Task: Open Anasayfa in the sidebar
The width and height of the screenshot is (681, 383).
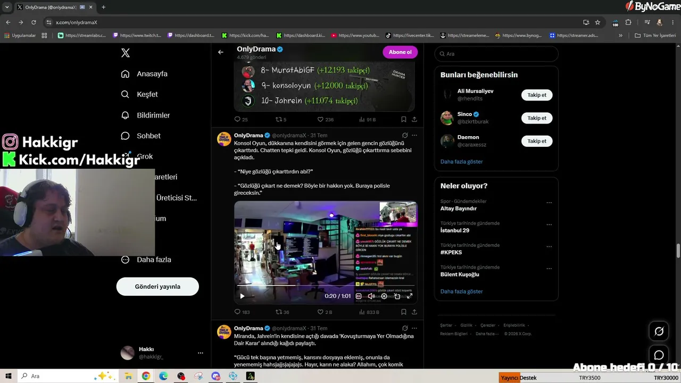Action: pos(144,74)
